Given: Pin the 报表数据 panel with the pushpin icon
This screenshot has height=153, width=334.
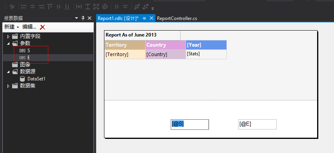Looking at the screenshot, I should pos(83,18).
